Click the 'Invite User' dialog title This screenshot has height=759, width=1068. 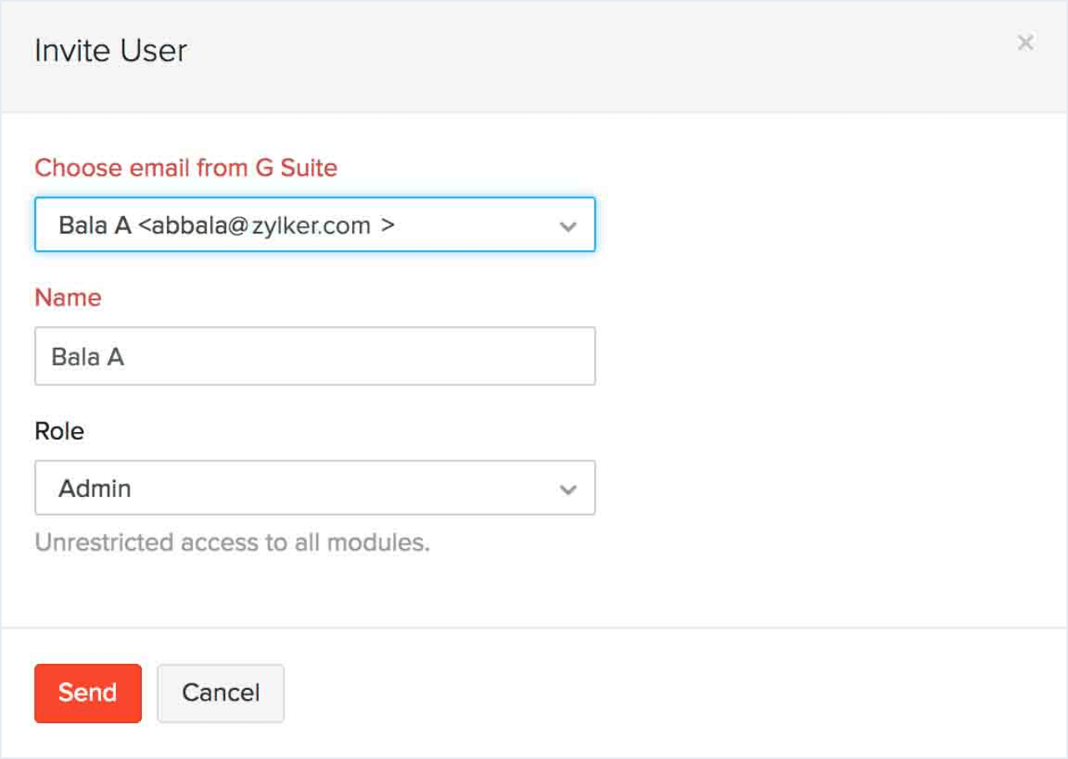point(110,51)
